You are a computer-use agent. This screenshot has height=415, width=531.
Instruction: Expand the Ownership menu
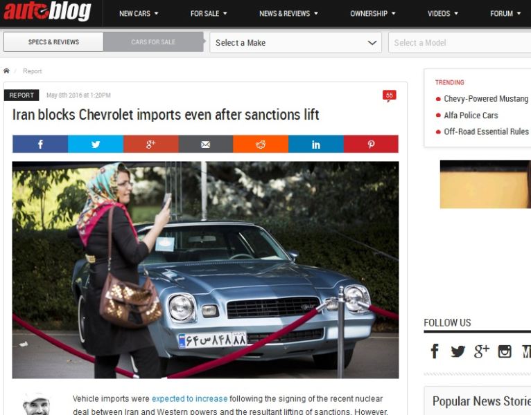point(372,14)
